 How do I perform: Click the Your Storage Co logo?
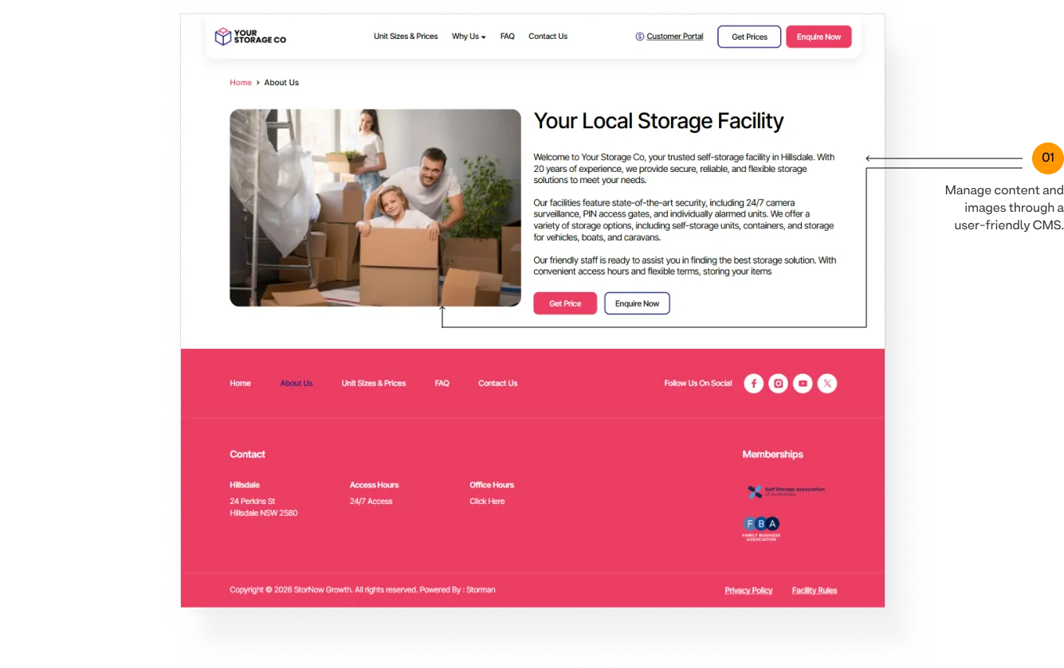[250, 37]
